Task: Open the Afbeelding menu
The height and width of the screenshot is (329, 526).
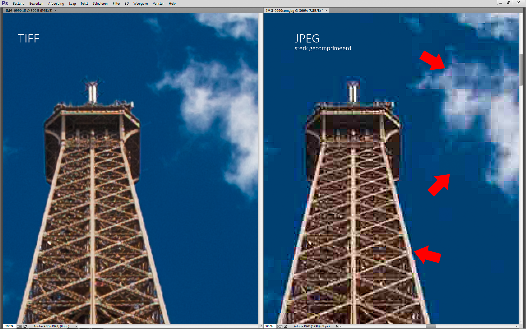Action: point(56,4)
